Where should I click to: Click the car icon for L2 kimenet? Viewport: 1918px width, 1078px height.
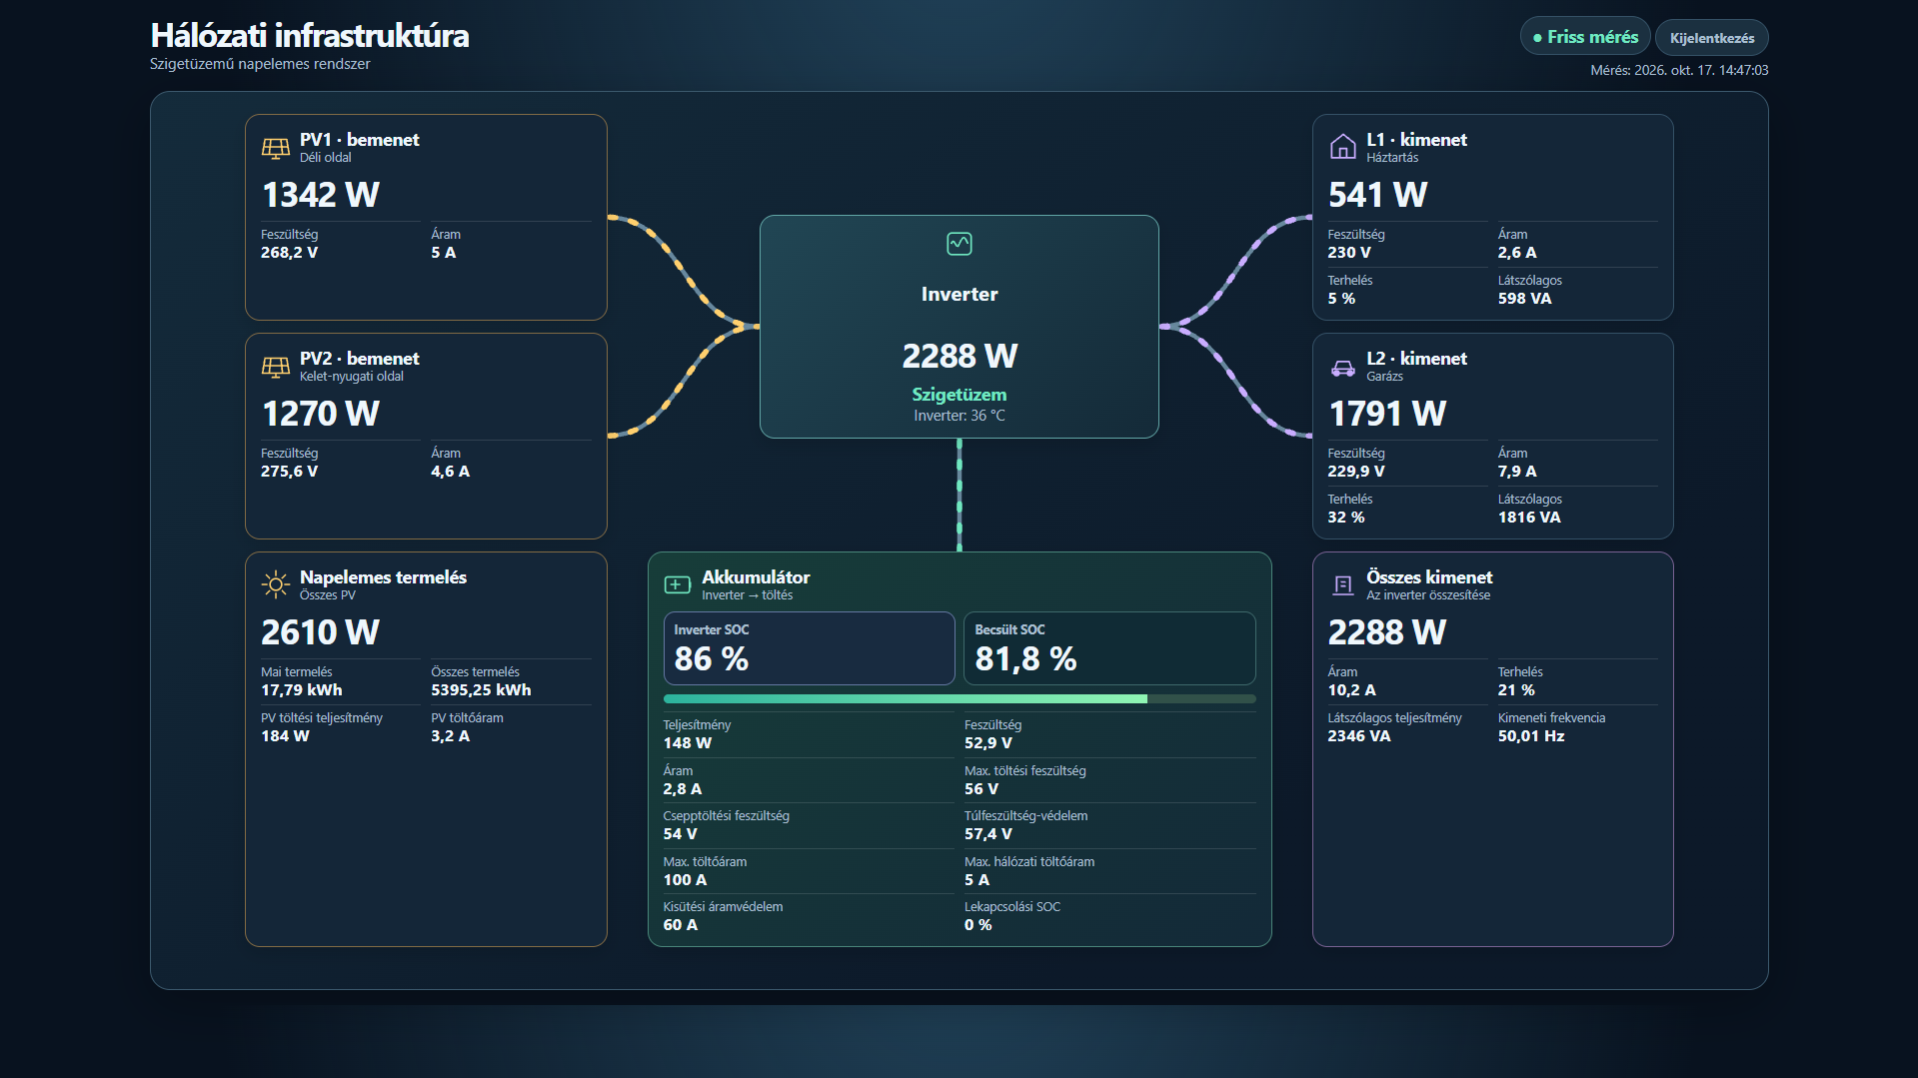coord(1343,368)
